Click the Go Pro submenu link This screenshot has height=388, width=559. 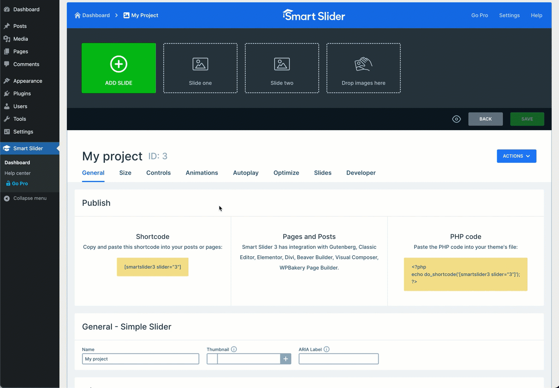(20, 183)
